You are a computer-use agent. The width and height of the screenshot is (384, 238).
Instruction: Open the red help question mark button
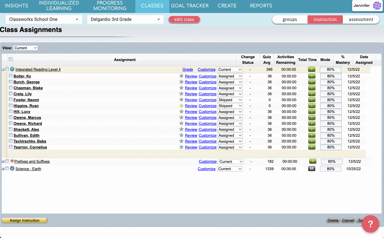point(370,224)
